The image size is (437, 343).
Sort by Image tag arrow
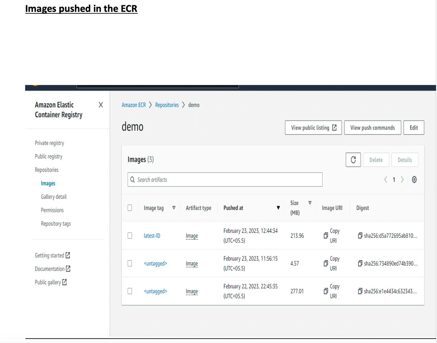tap(174, 208)
